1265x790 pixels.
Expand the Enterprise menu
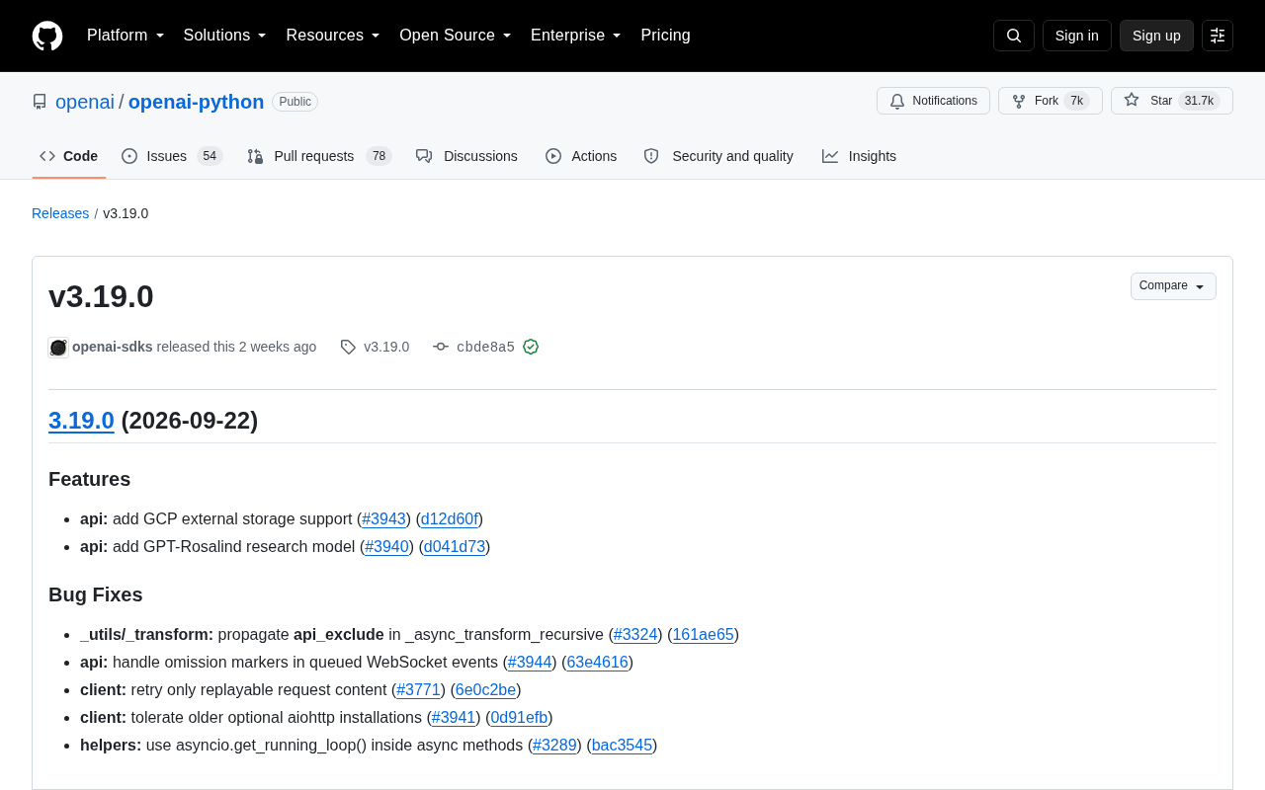576,36
